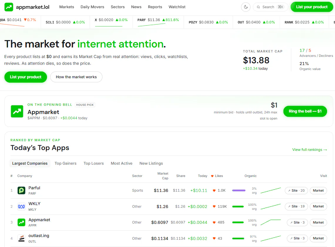Click the 17 / 5 advancers decliners figure
Viewport: 335px width, 247px height.
(305, 51)
